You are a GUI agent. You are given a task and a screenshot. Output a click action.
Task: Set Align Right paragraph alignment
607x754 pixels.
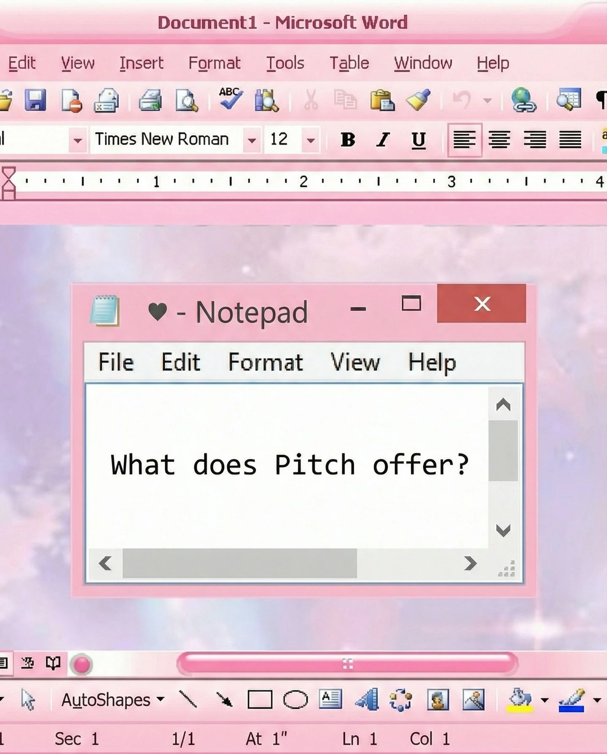tap(535, 140)
